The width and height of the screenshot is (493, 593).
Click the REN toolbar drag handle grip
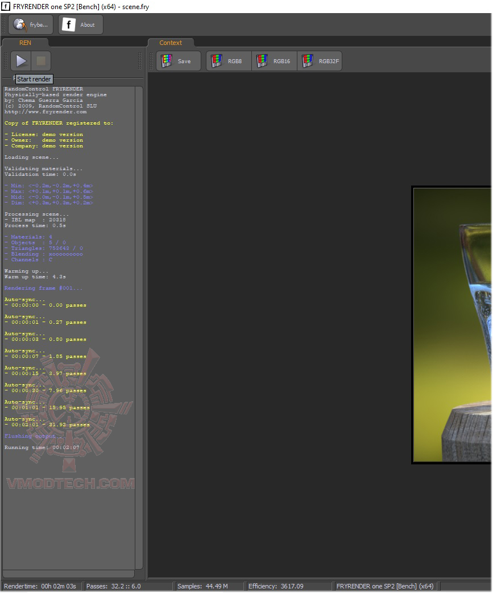(x=5, y=61)
